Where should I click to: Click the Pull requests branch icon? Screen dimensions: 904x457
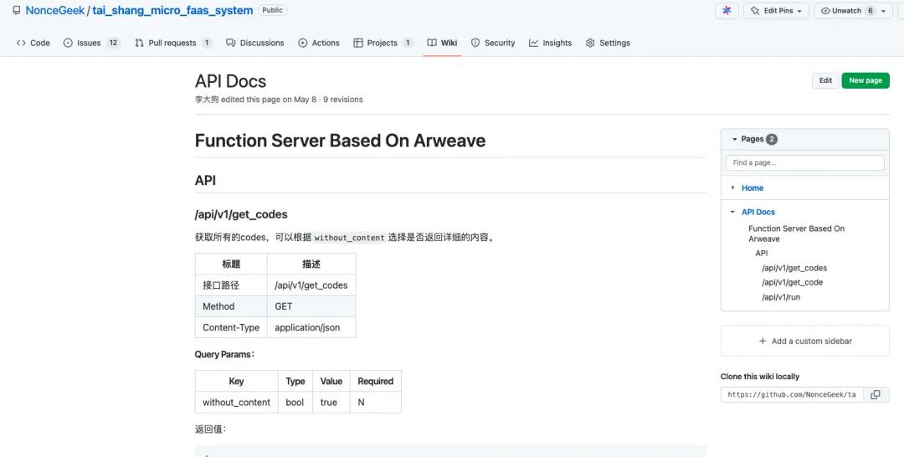[139, 43]
